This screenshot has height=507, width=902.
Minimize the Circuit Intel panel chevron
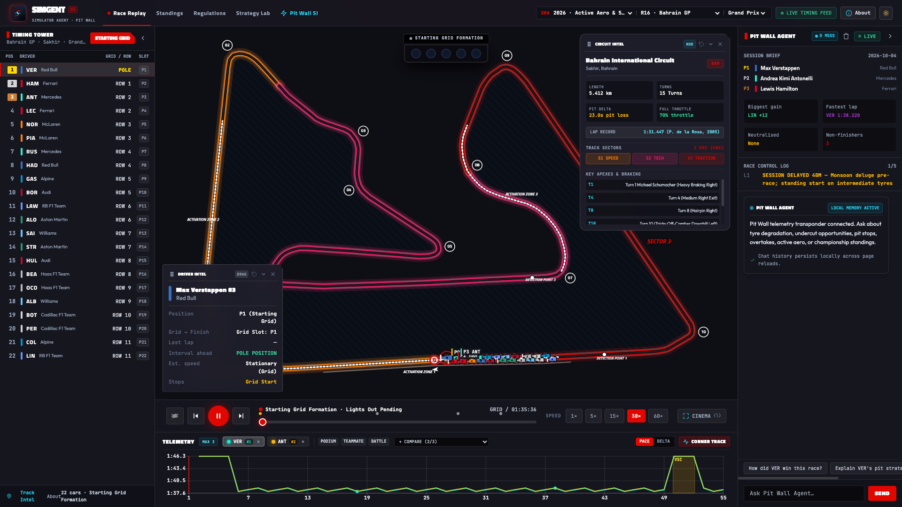pos(711,44)
